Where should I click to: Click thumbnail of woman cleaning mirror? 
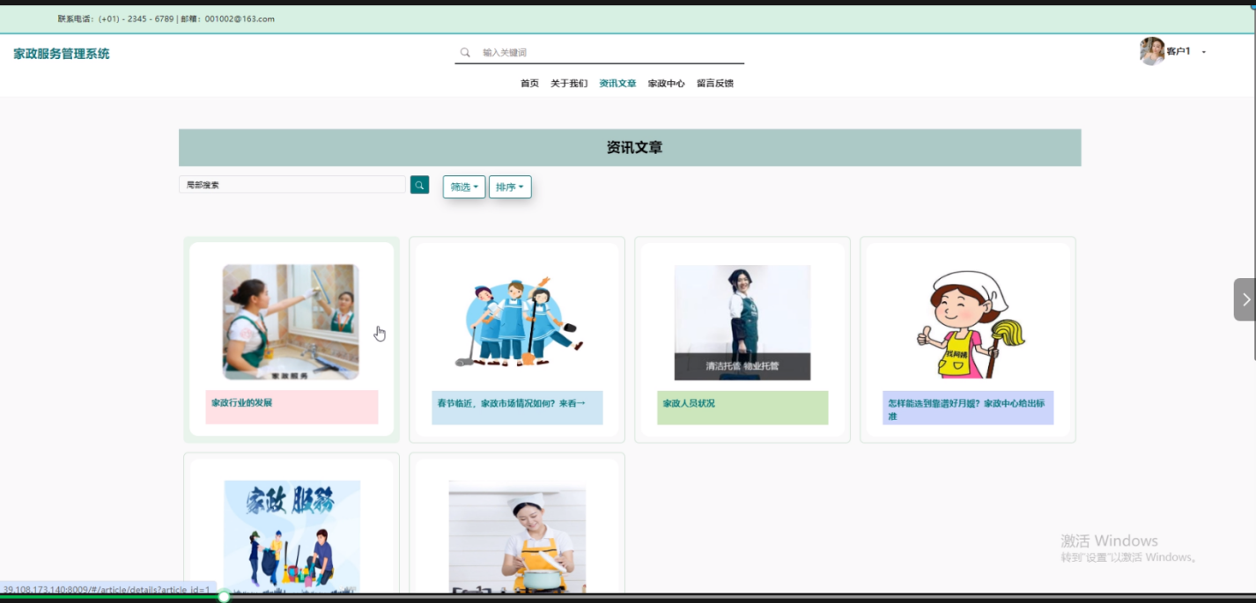291,322
